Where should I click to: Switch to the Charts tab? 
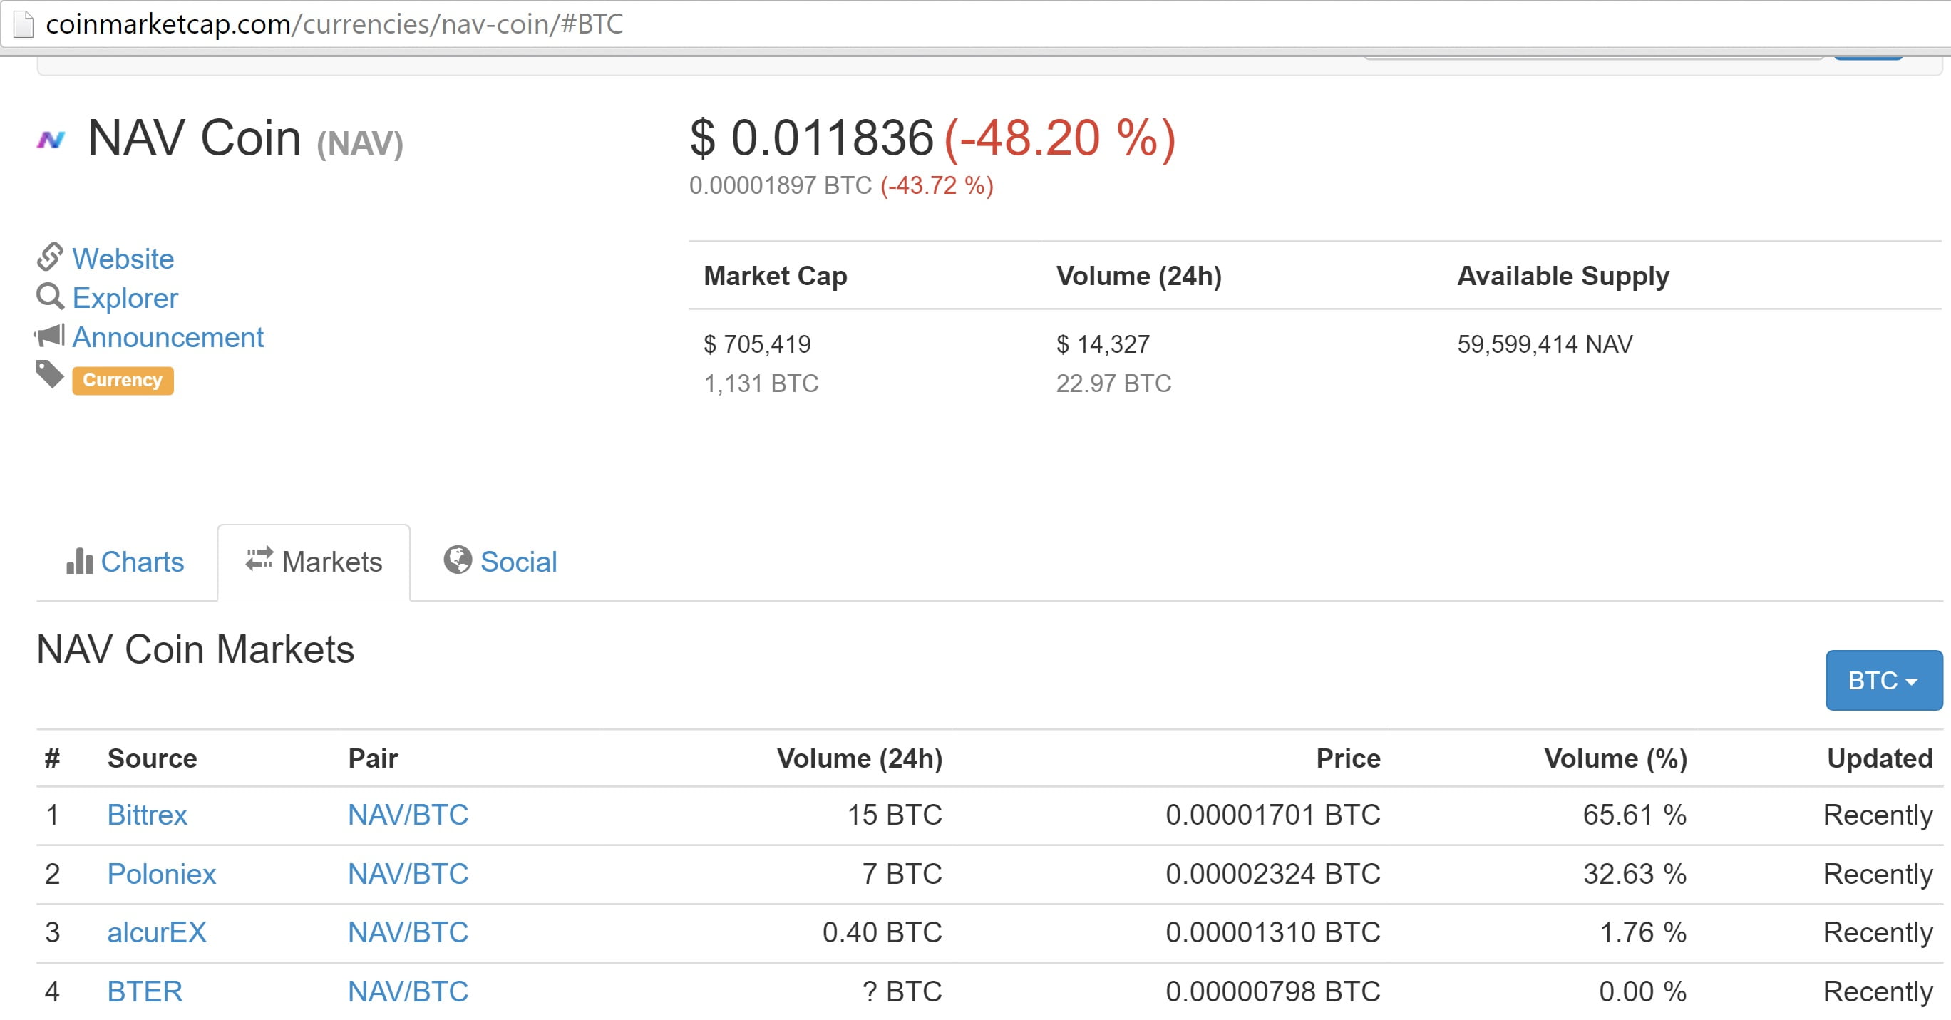pos(125,562)
